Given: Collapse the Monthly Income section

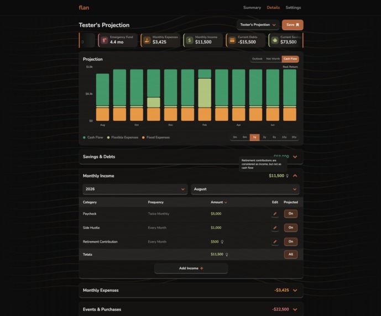Looking at the screenshot, I should pyautogui.click(x=295, y=176).
